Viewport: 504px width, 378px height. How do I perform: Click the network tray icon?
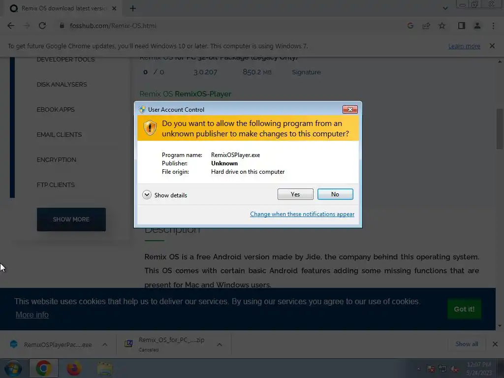click(x=442, y=369)
